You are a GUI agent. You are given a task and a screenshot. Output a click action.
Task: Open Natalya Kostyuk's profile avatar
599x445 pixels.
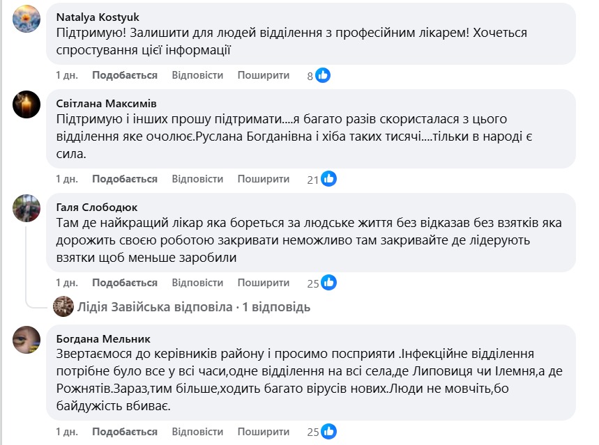point(26,19)
